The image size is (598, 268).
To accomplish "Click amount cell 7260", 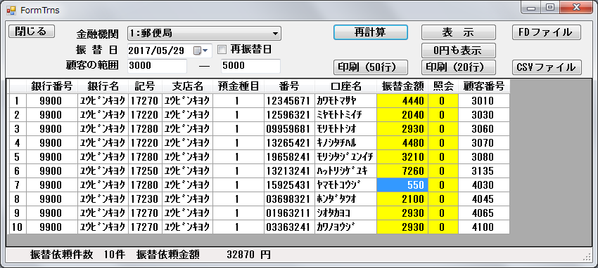I will (x=402, y=171).
